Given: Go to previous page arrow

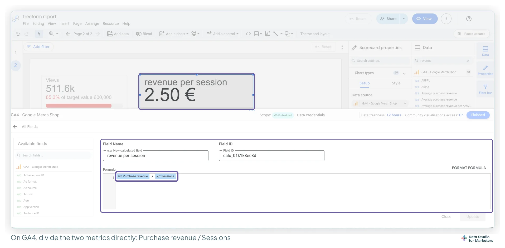Looking at the screenshot, I should pos(68,34).
